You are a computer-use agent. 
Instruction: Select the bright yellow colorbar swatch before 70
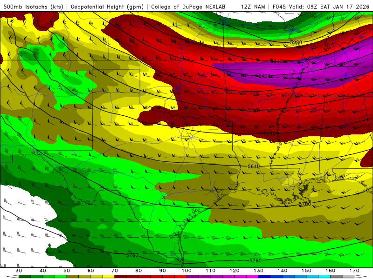[x=109, y=277]
